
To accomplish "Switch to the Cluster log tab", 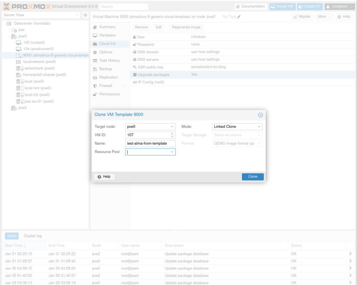I will click(x=33, y=236).
